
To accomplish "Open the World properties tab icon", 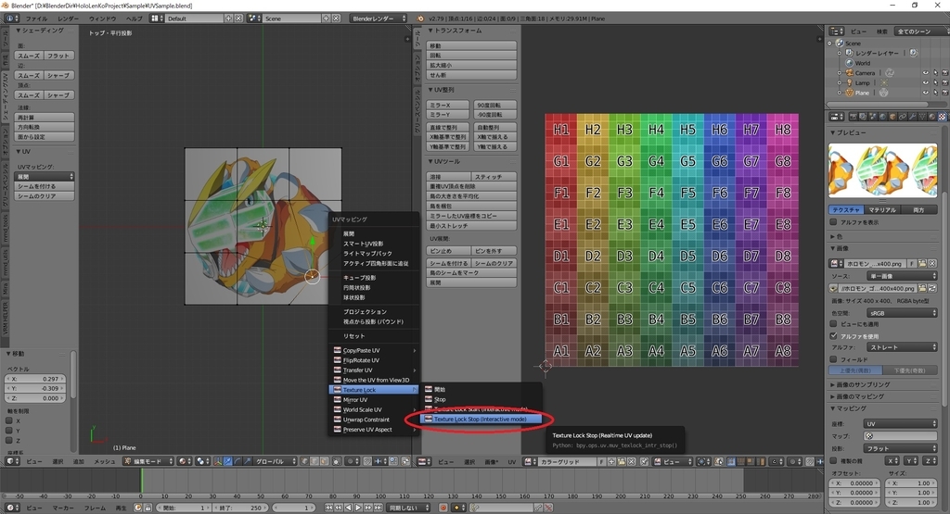I will (x=883, y=117).
